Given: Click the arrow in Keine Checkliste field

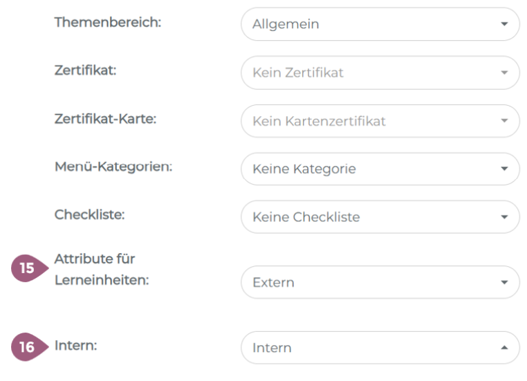Looking at the screenshot, I should 504,217.
